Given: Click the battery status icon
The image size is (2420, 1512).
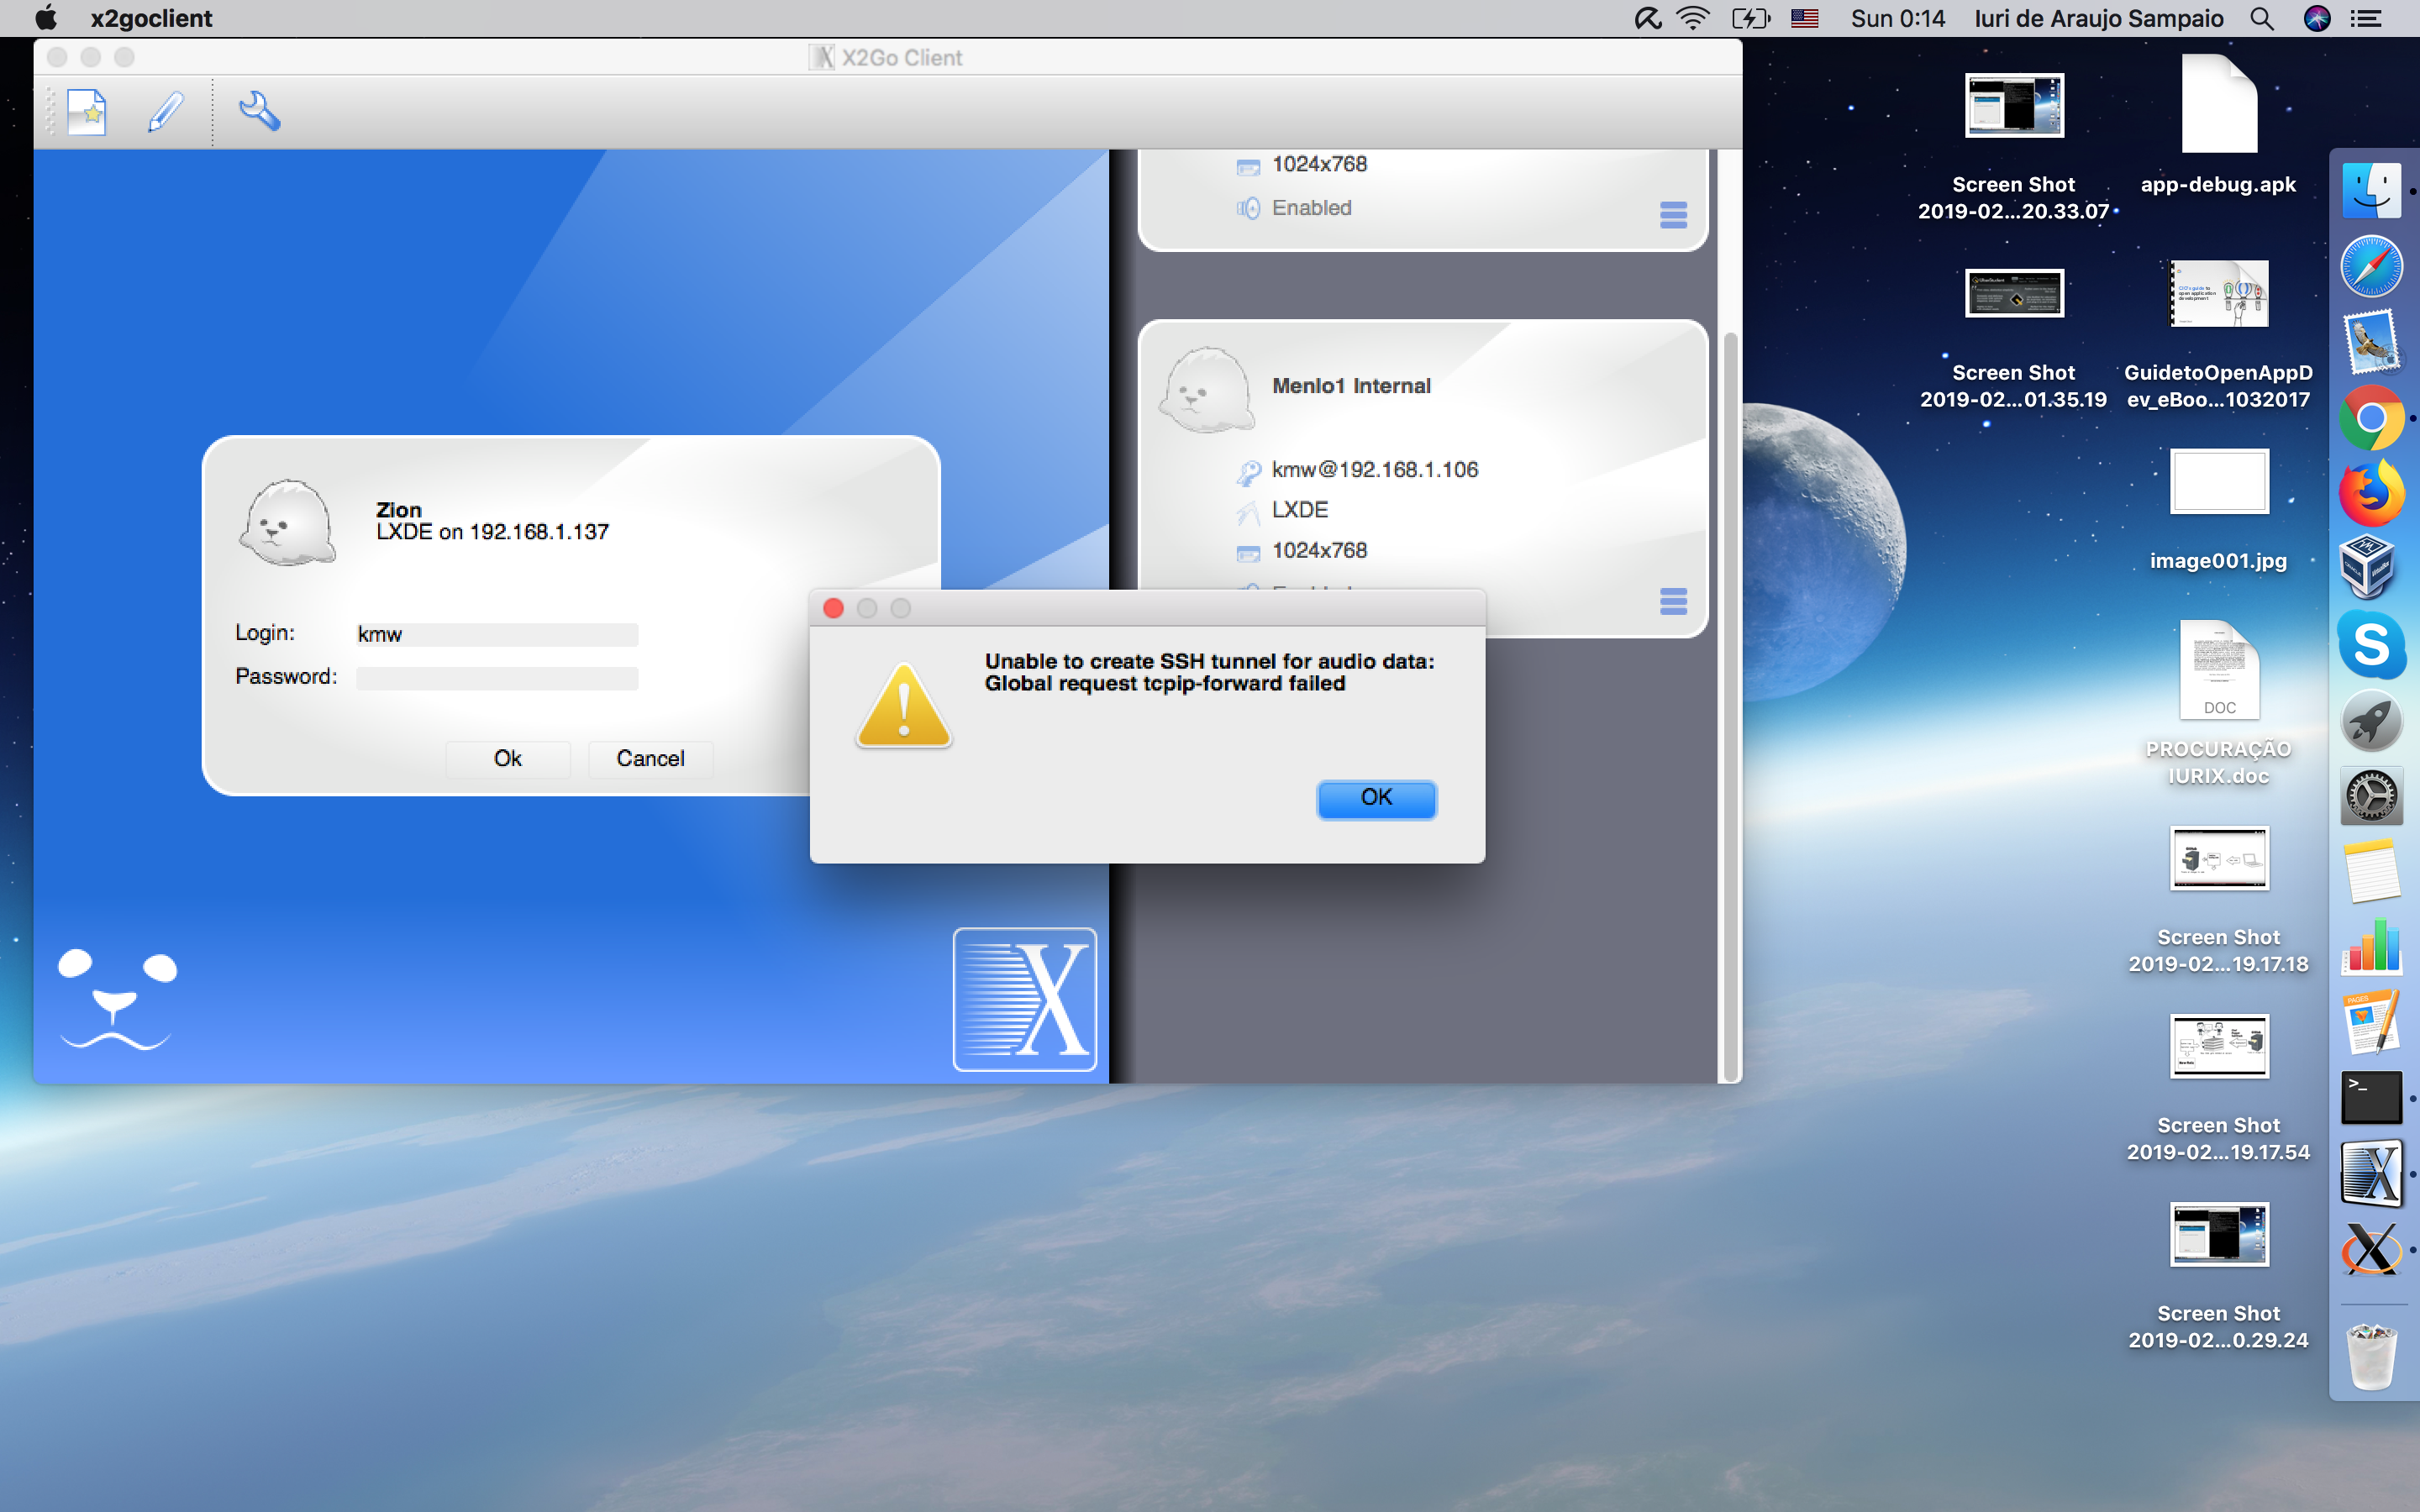Looking at the screenshot, I should point(1751,18).
